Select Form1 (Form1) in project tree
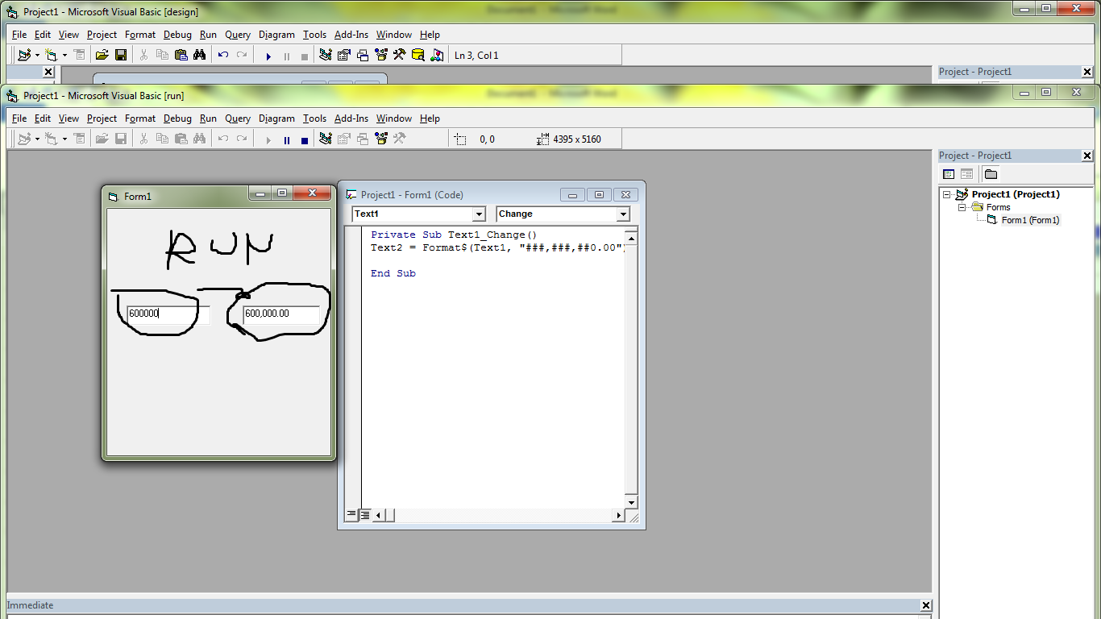1101x619 pixels. (1030, 220)
